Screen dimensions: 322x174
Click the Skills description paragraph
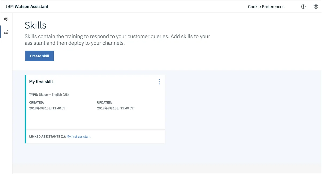[117, 40]
